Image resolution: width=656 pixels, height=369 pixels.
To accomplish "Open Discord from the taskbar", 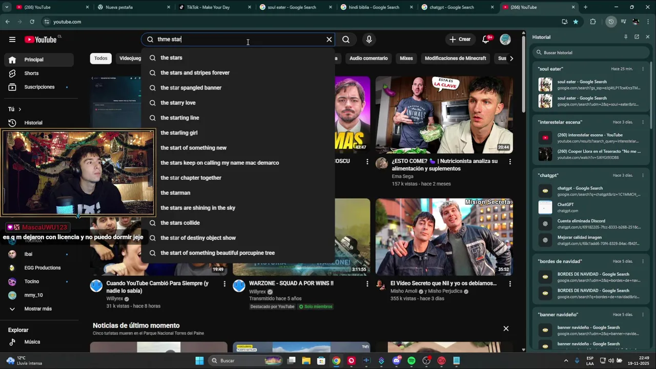I will (396, 361).
